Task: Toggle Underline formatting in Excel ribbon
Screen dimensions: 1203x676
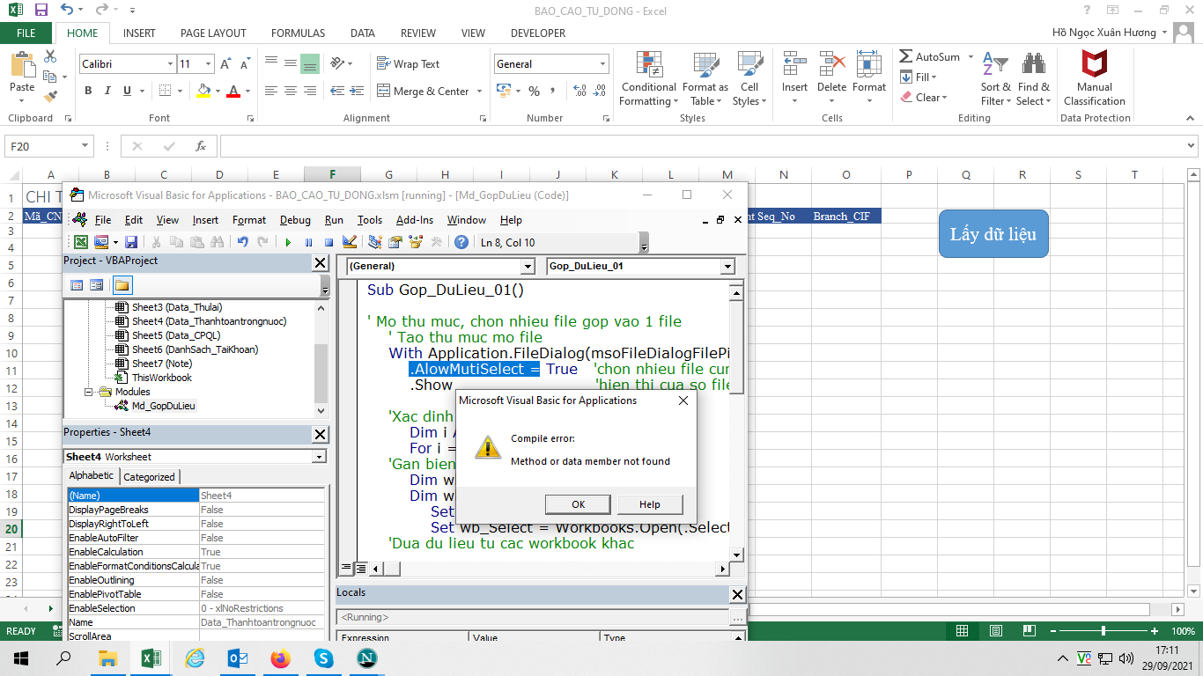Action: point(128,91)
